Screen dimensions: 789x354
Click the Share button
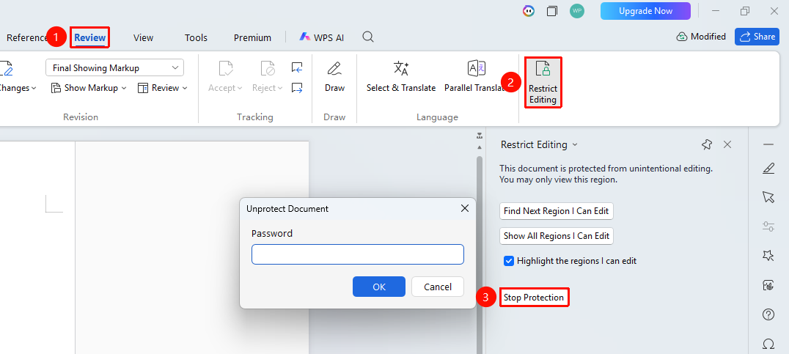point(757,37)
